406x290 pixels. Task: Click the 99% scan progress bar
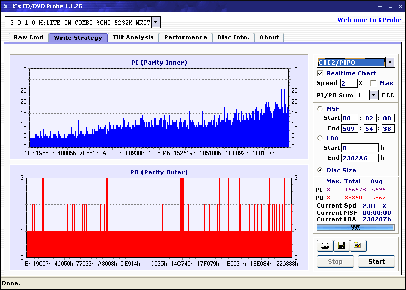(x=355, y=227)
